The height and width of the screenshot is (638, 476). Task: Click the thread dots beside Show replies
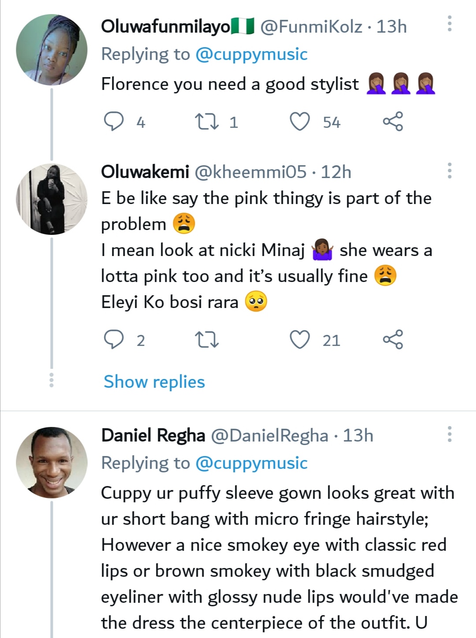(x=52, y=380)
